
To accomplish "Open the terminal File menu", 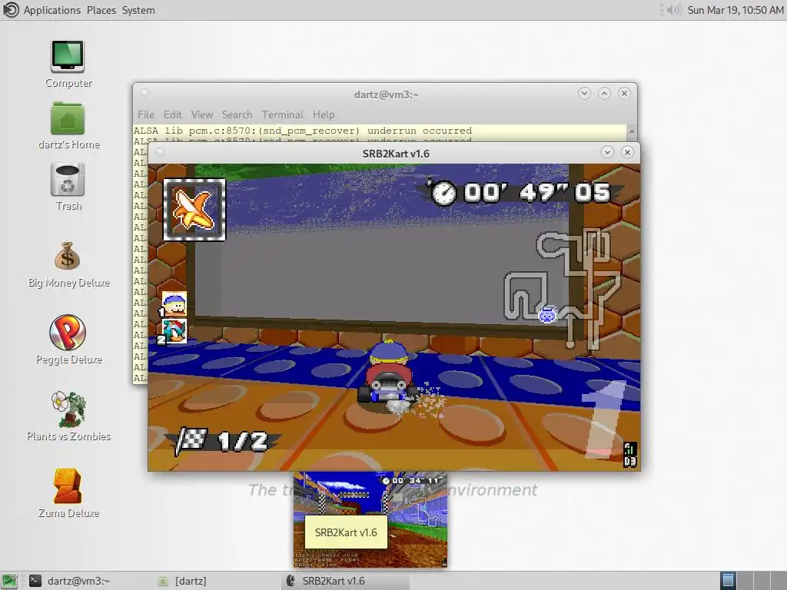I will pyautogui.click(x=146, y=115).
